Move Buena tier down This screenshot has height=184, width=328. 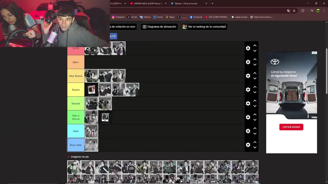click(x=255, y=92)
